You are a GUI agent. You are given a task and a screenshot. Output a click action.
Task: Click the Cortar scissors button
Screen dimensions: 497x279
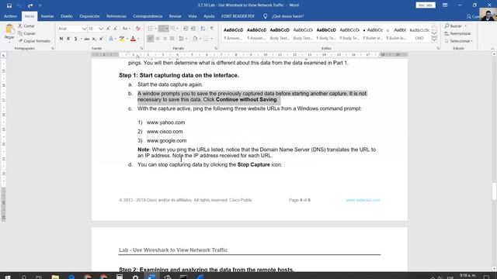26,26
